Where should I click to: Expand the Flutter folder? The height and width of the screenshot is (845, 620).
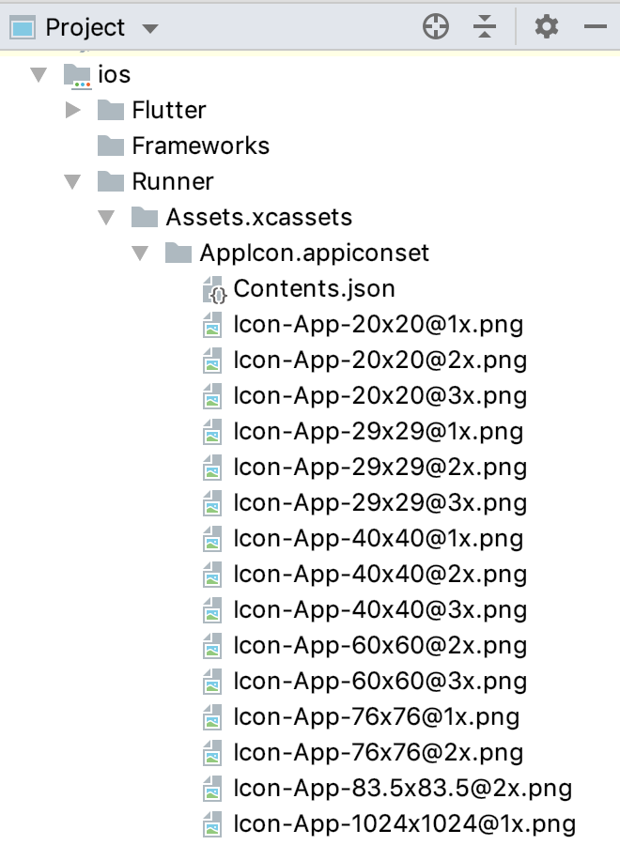tap(72, 110)
